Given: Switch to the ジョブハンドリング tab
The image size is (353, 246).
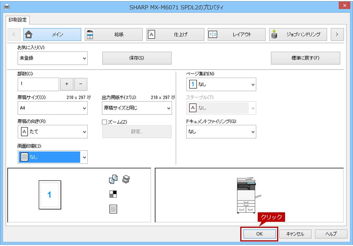Looking at the screenshot, I should tap(298, 34).
